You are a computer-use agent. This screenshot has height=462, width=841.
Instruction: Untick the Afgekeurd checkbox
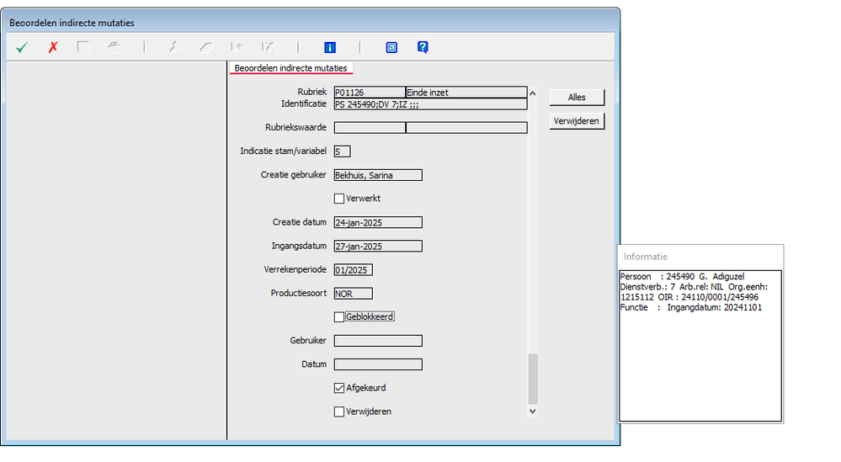pos(339,388)
